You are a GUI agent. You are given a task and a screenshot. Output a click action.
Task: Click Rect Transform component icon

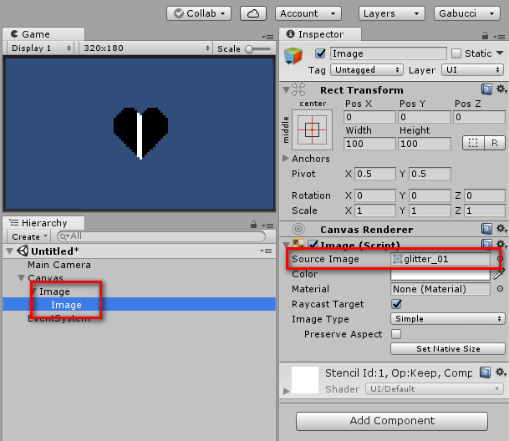click(x=298, y=89)
